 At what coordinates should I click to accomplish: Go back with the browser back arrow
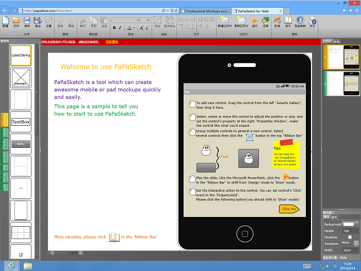click(5, 10)
